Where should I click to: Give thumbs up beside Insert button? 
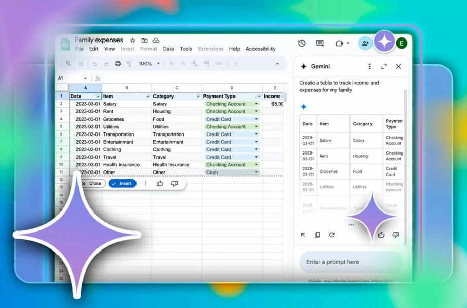(160, 183)
